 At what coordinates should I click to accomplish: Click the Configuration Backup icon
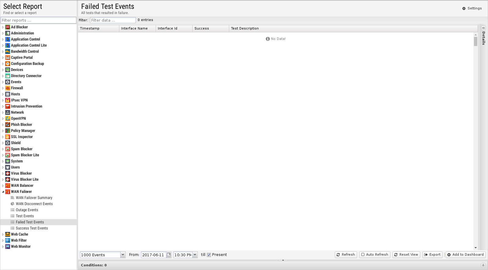(x=8, y=64)
